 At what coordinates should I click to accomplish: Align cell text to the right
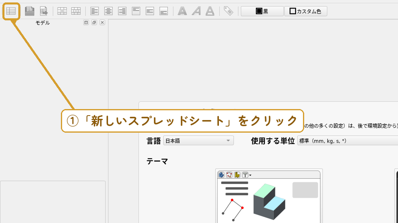point(122,11)
